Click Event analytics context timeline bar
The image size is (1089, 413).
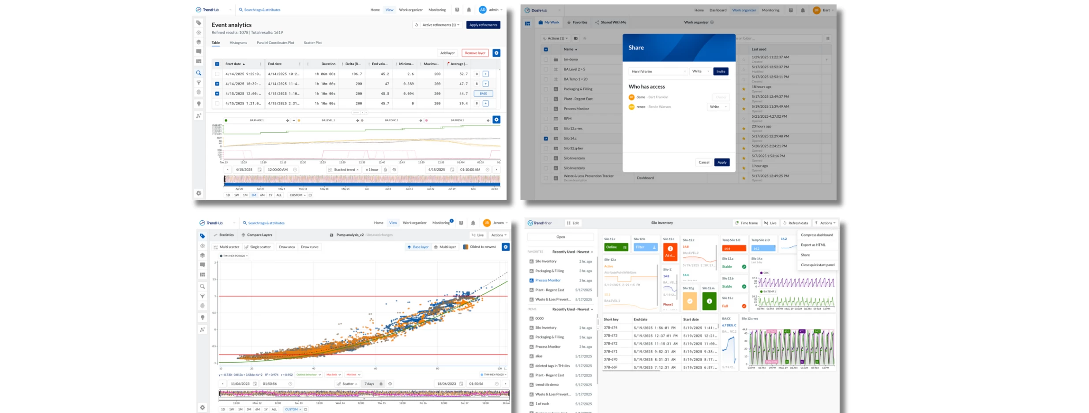point(362,180)
